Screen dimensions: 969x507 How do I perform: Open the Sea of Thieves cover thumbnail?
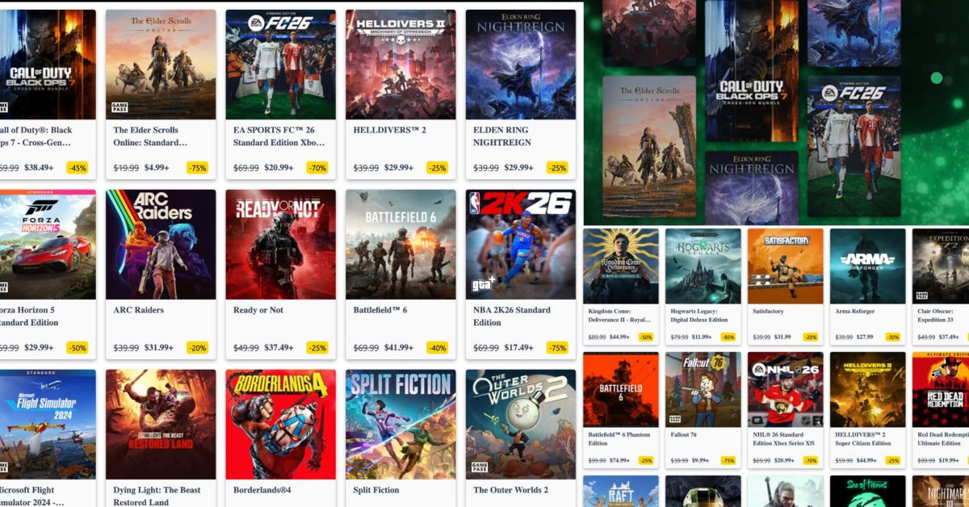click(x=868, y=491)
